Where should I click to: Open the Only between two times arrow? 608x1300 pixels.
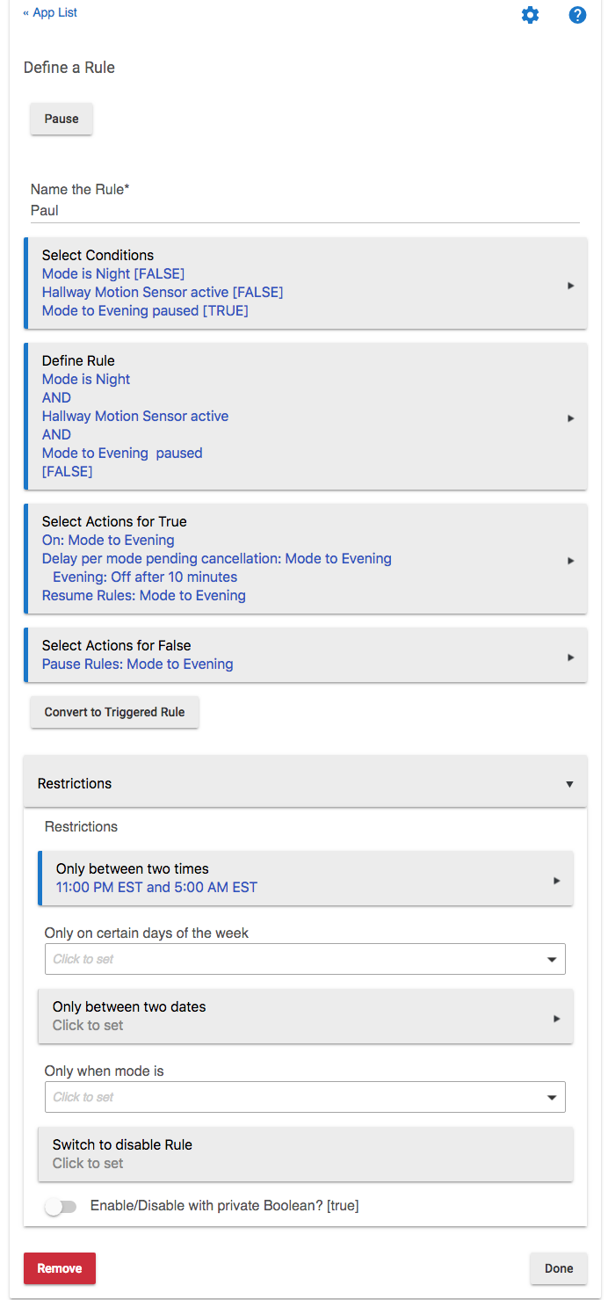[556, 881]
